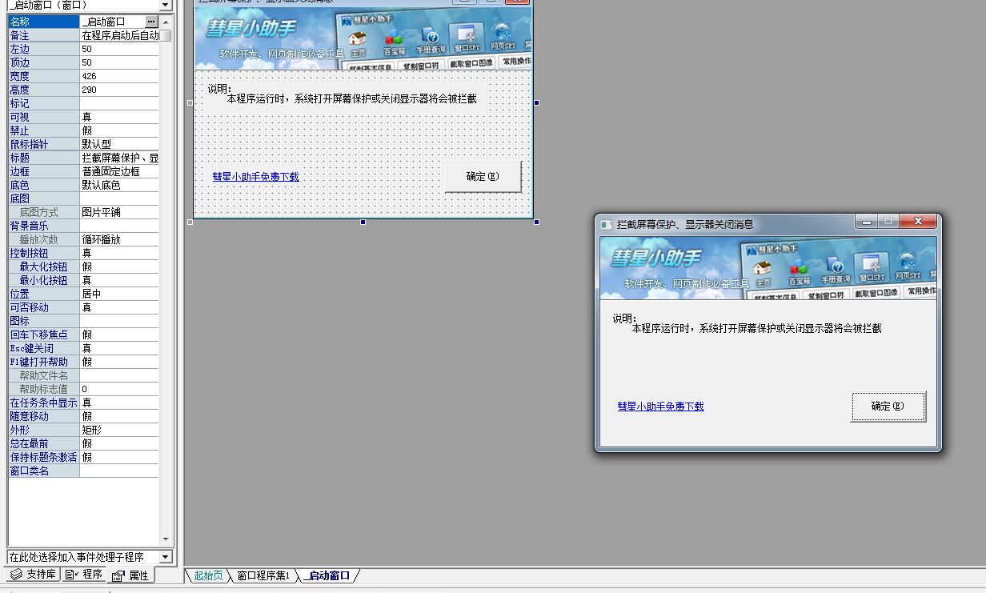Viewport: 986px width, 593px height.
Task: Select the 帮助文件名 property row
Action: tap(84, 375)
